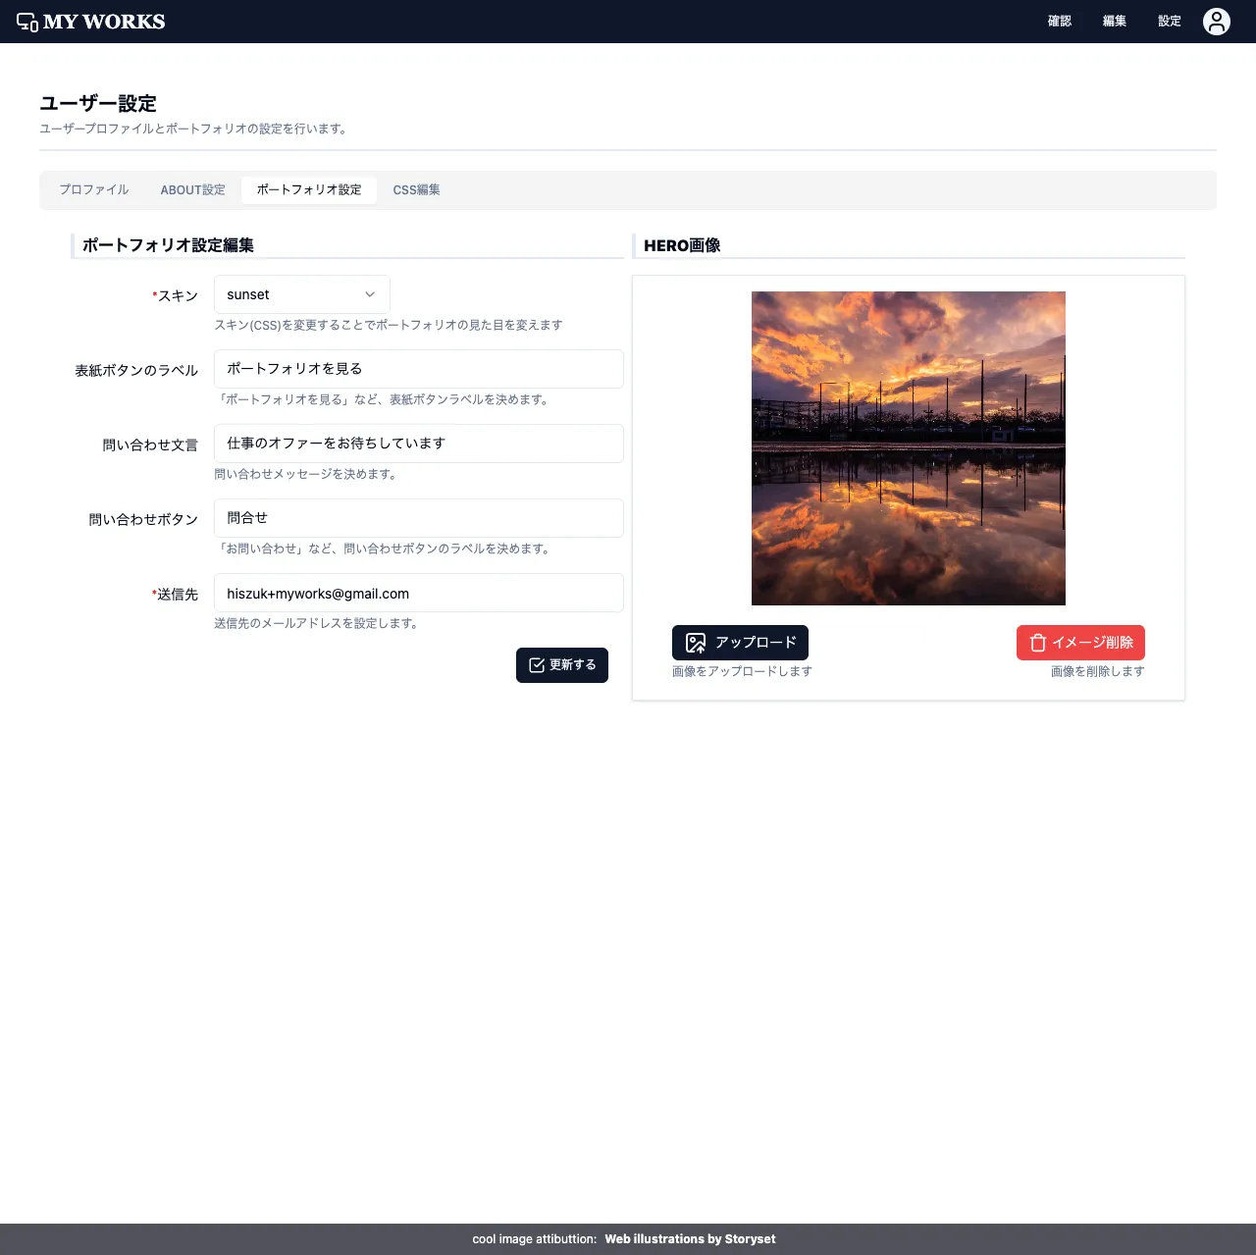The width and height of the screenshot is (1256, 1255).
Task: Click the sunset HERO image thumbnail
Action: coord(908,448)
